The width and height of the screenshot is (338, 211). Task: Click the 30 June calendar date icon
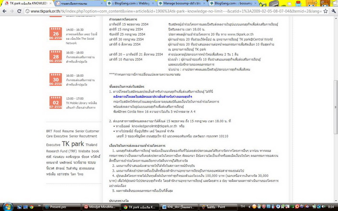pos(56,80)
